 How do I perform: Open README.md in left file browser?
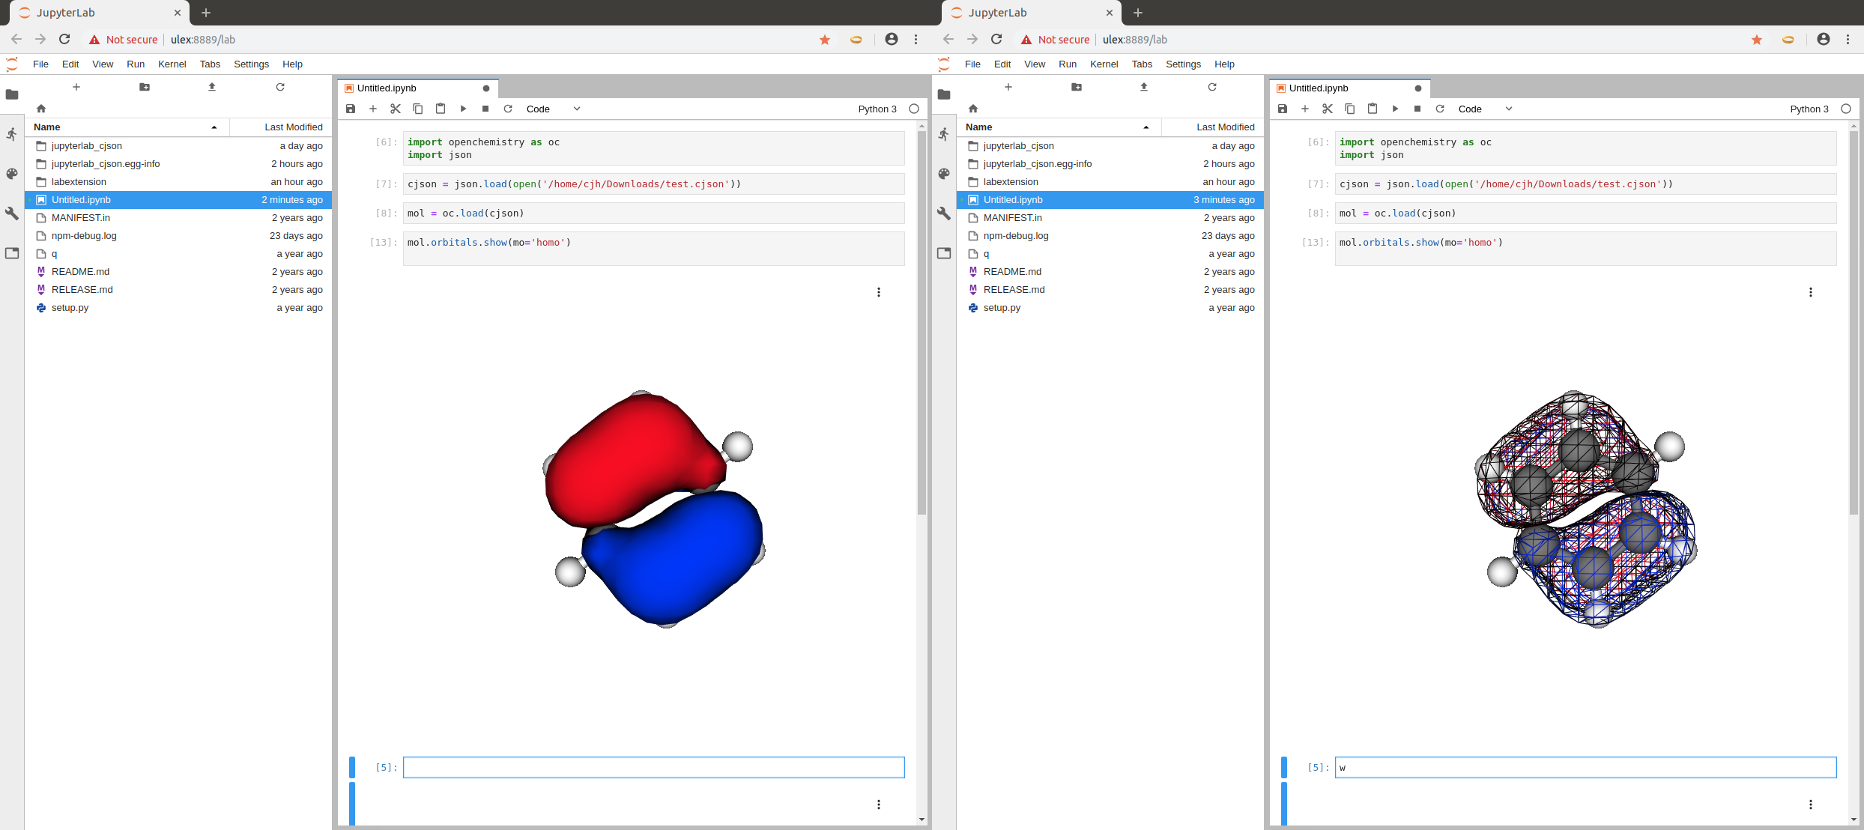pyautogui.click(x=178, y=272)
